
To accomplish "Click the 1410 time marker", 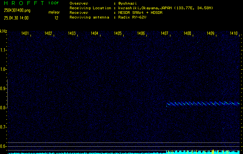I will (234, 33).
